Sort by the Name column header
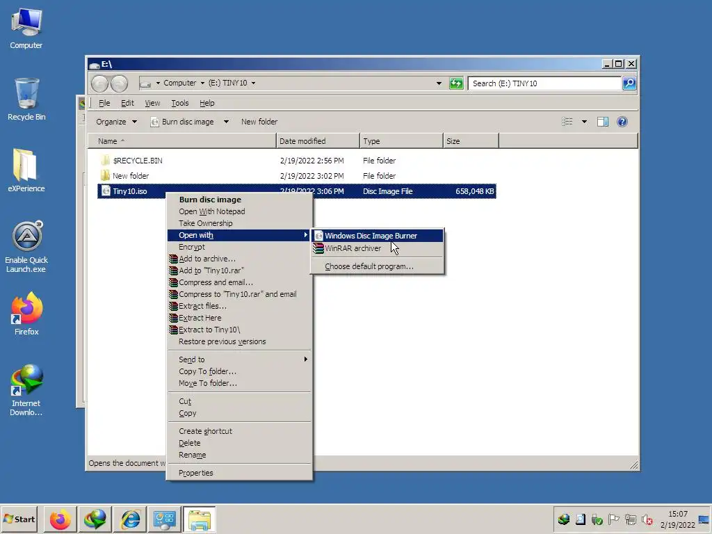The image size is (712, 534). coord(181,141)
